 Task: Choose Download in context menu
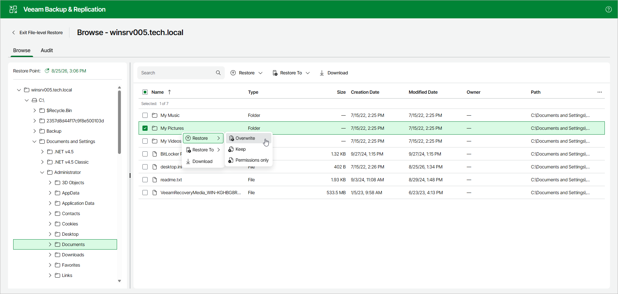coord(203,161)
